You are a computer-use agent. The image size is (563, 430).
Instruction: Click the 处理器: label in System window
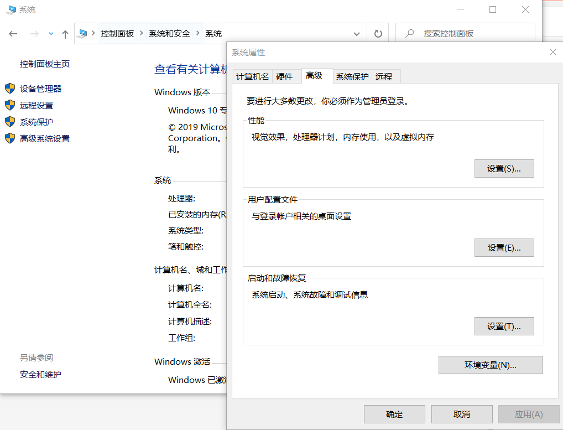182,199
